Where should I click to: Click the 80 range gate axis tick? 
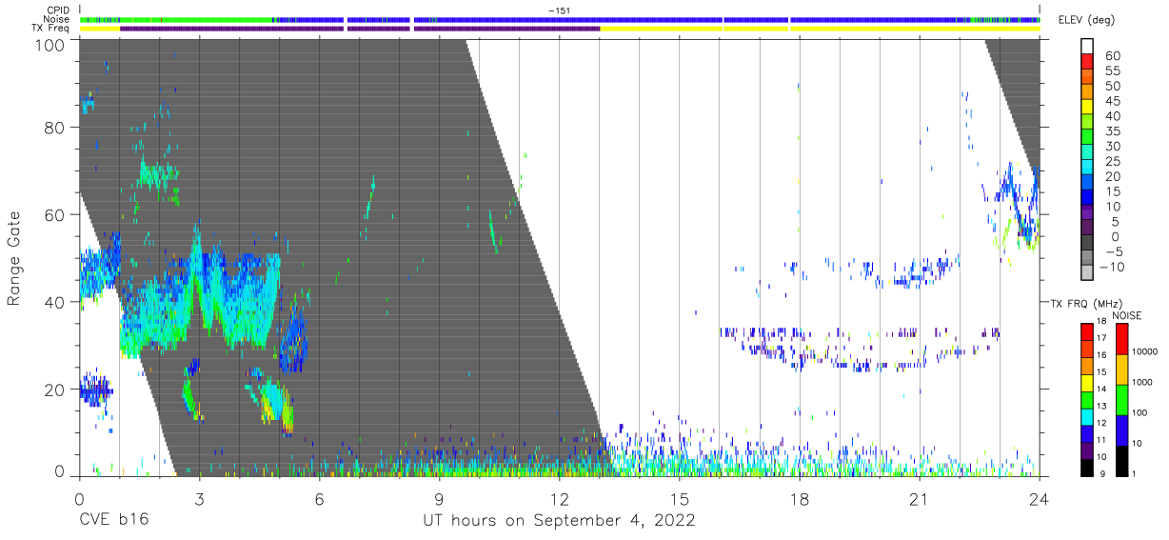click(56, 127)
